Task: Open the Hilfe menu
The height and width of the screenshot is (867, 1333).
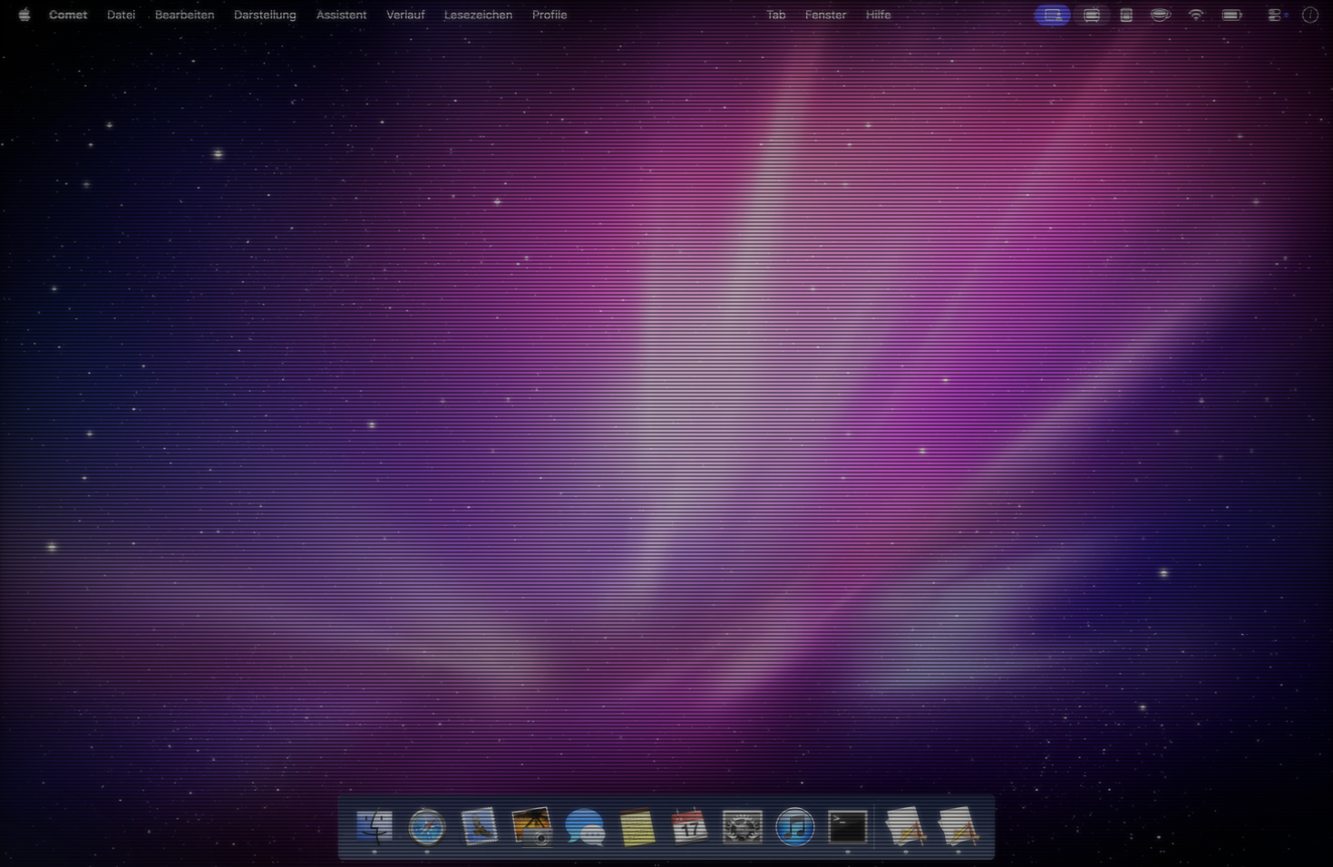Action: [878, 15]
